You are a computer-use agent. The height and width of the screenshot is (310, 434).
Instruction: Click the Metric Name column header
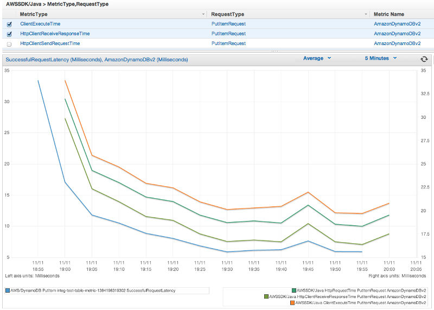[389, 14]
